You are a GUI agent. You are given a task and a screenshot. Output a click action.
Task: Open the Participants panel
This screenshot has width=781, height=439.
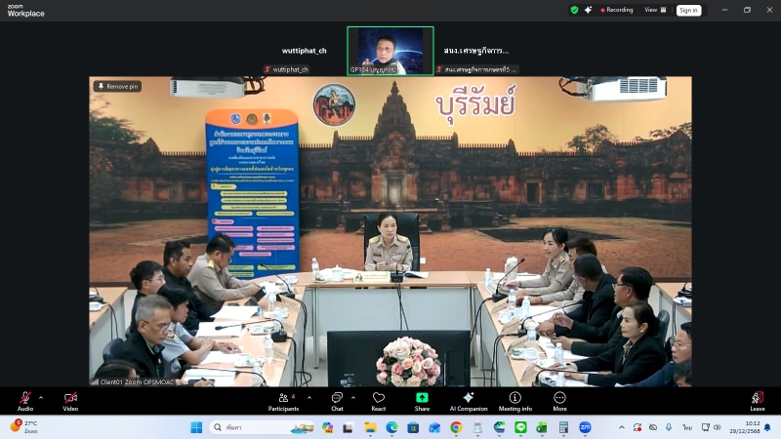click(x=283, y=401)
